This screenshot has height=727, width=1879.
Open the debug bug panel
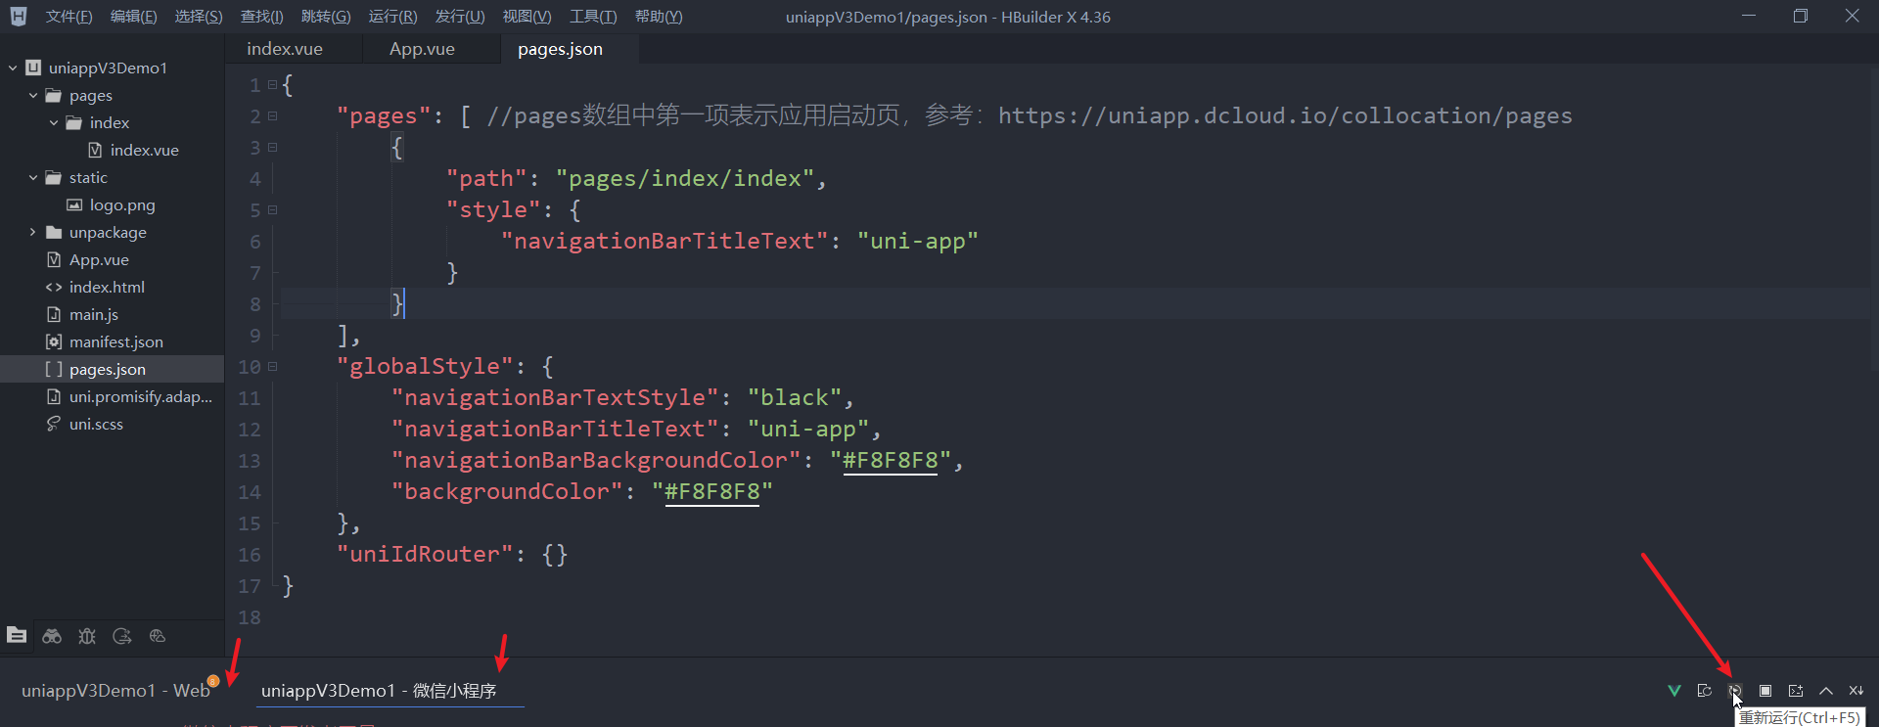pos(87,636)
